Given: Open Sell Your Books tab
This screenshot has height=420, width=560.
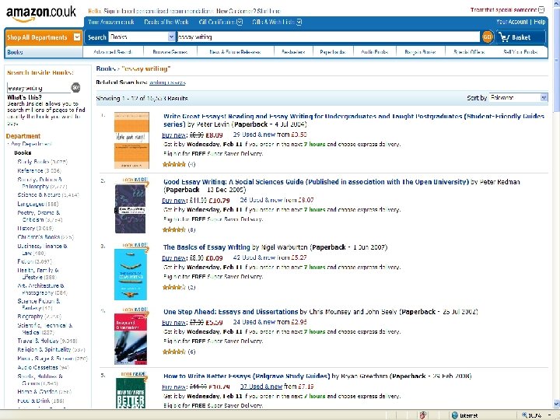Looking at the screenshot, I should [x=520, y=52].
